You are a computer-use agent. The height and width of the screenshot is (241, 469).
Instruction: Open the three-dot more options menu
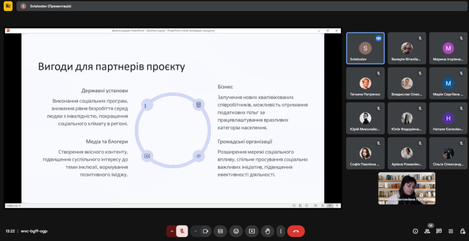pyautogui.click(x=281, y=231)
